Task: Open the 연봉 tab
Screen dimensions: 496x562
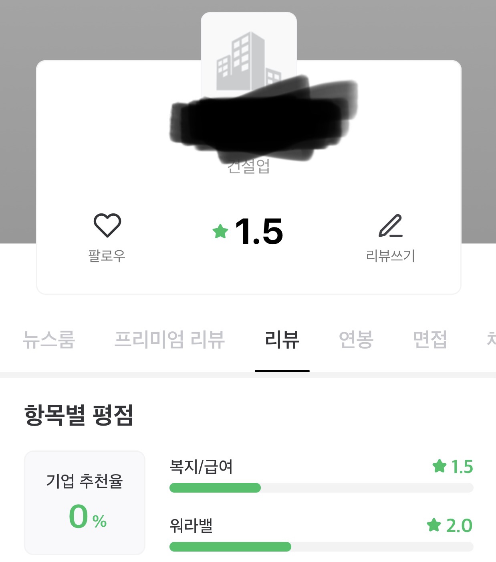Action: 356,339
